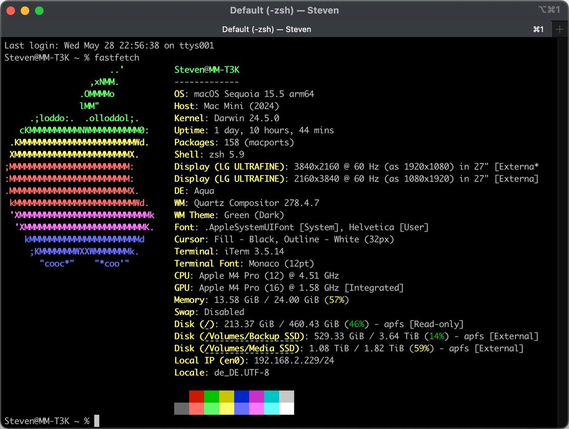
Task: Click the 'Disk (/Volumes/Backup_SSD)' label
Action: tap(239, 336)
